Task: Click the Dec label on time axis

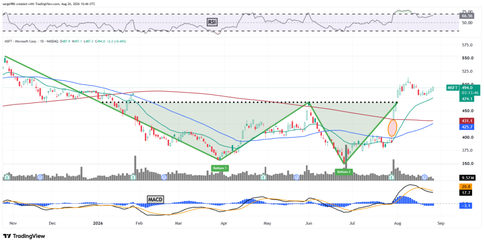Action: [52, 223]
